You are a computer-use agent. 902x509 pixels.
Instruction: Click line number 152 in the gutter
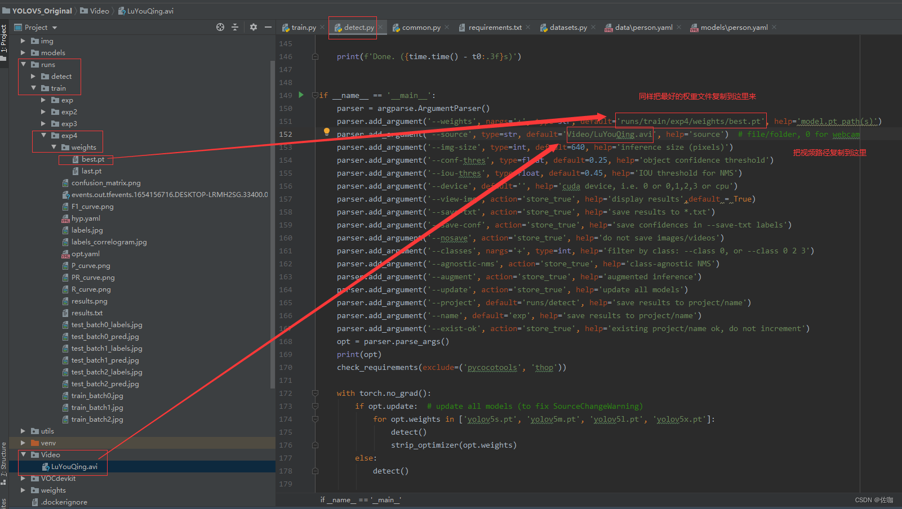[286, 134]
